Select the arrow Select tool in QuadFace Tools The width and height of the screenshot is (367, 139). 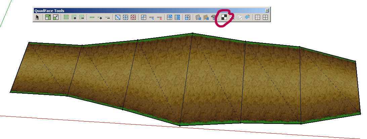click(38, 17)
